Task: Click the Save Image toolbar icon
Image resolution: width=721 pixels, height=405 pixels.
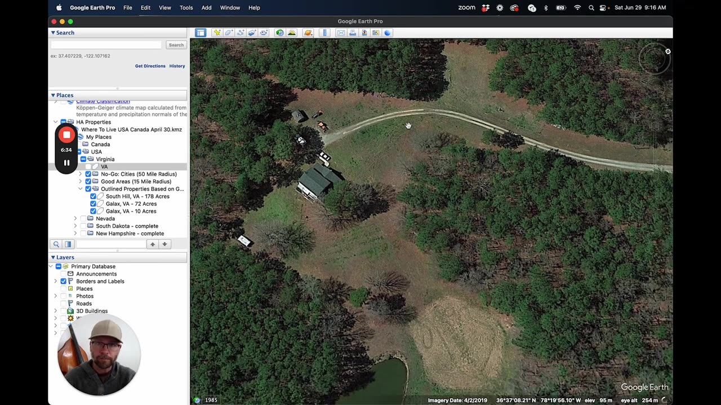Action: click(x=364, y=33)
